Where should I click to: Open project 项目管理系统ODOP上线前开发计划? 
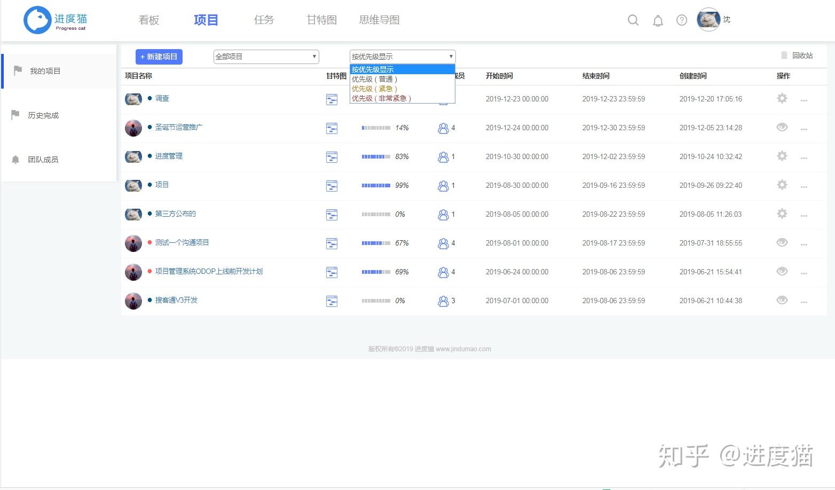point(209,271)
